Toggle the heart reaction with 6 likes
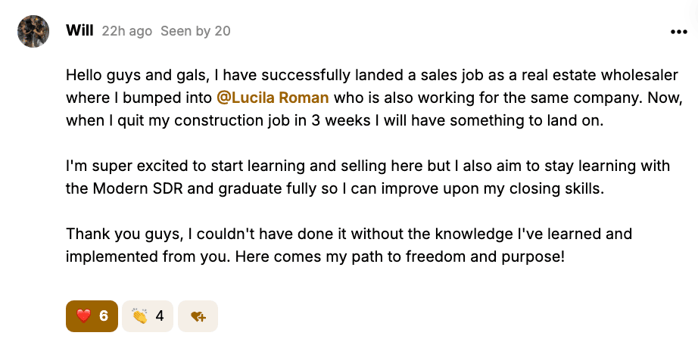The width and height of the screenshot is (698, 345). (92, 315)
